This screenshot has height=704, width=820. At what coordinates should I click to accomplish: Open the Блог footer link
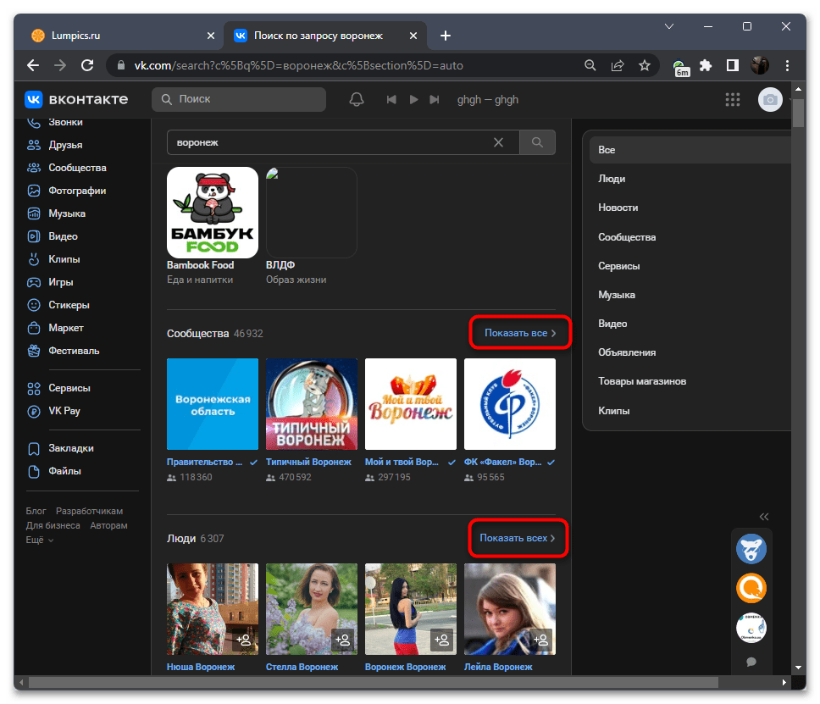tap(36, 511)
